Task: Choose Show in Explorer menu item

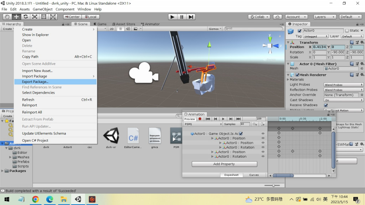Action: coord(55,35)
